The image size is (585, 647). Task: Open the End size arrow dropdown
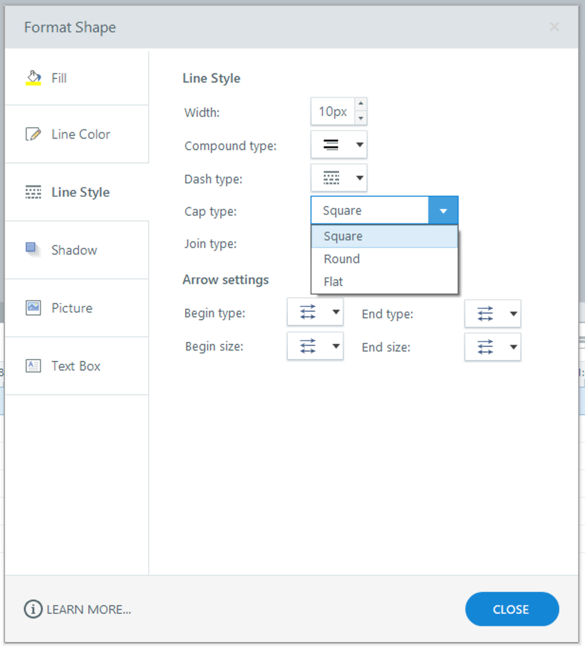tap(492, 347)
